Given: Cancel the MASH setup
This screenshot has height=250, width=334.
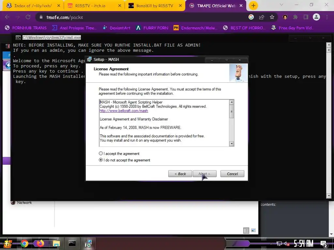Looking at the screenshot, I should point(232,174).
